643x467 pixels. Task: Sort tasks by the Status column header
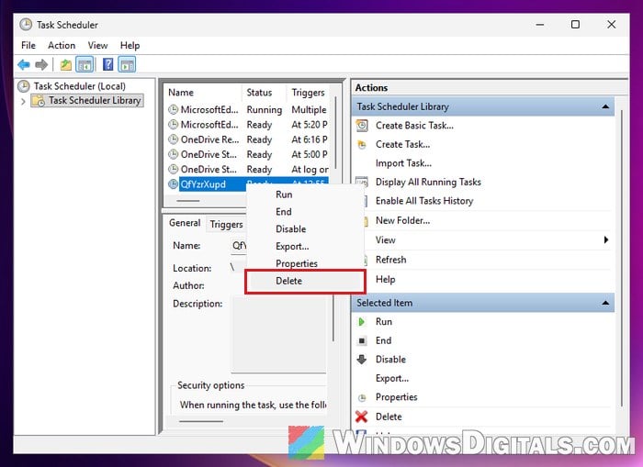pos(264,93)
